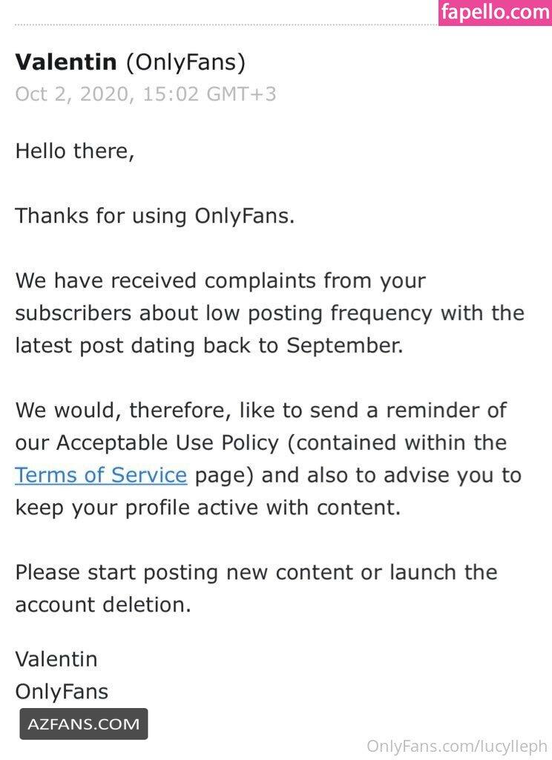The image size is (552, 760).
Task: Click the 'low posting frequency' phrase
Action: pos(319,314)
